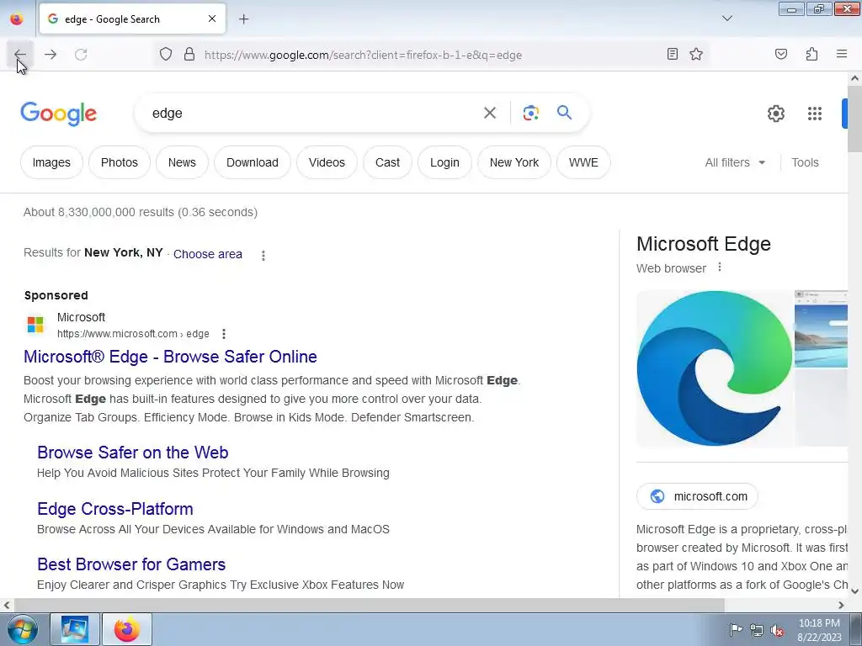Select the Download filter chip
The width and height of the screenshot is (862, 646).
point(253,162)
